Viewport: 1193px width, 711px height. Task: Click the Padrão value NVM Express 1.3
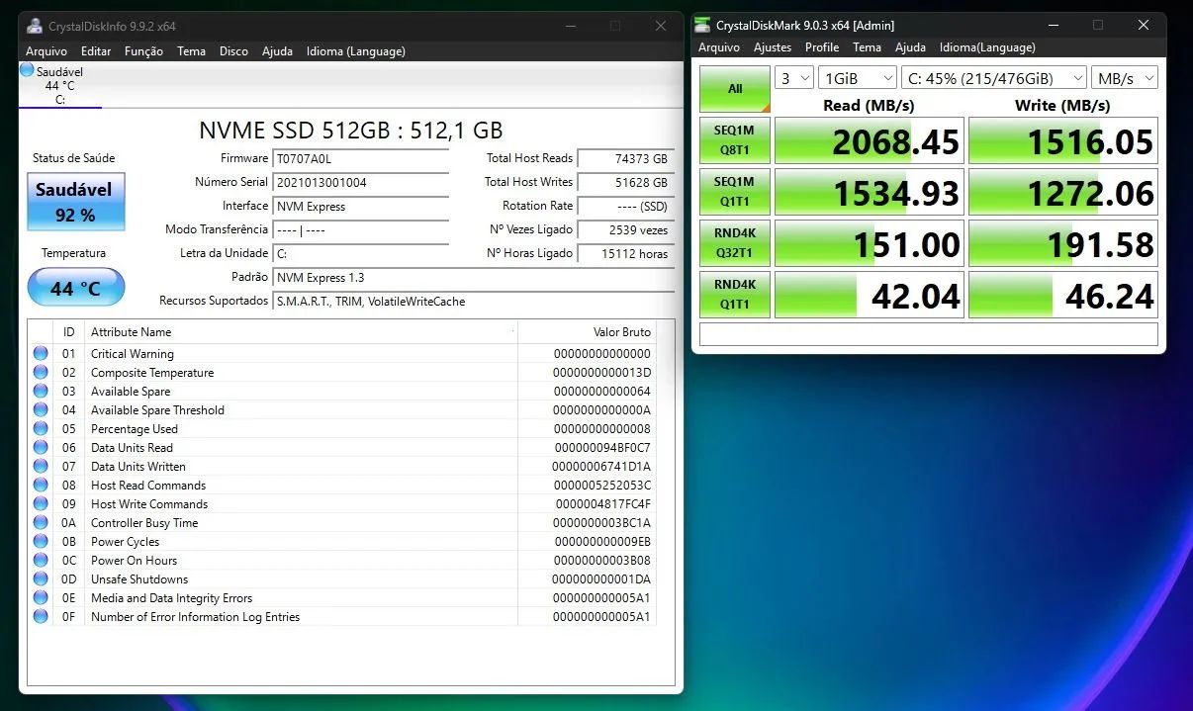(x=474, y=277)
